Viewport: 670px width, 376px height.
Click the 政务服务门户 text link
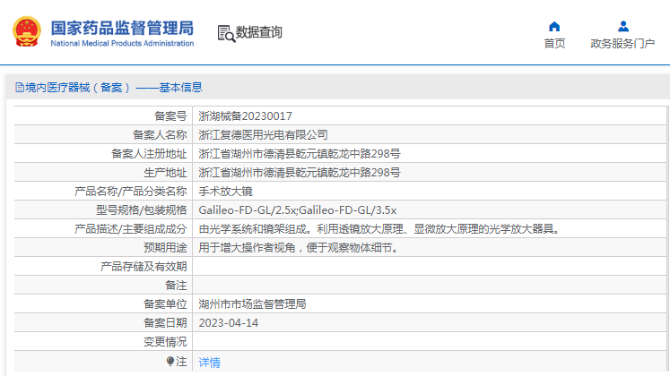[622, 44]
